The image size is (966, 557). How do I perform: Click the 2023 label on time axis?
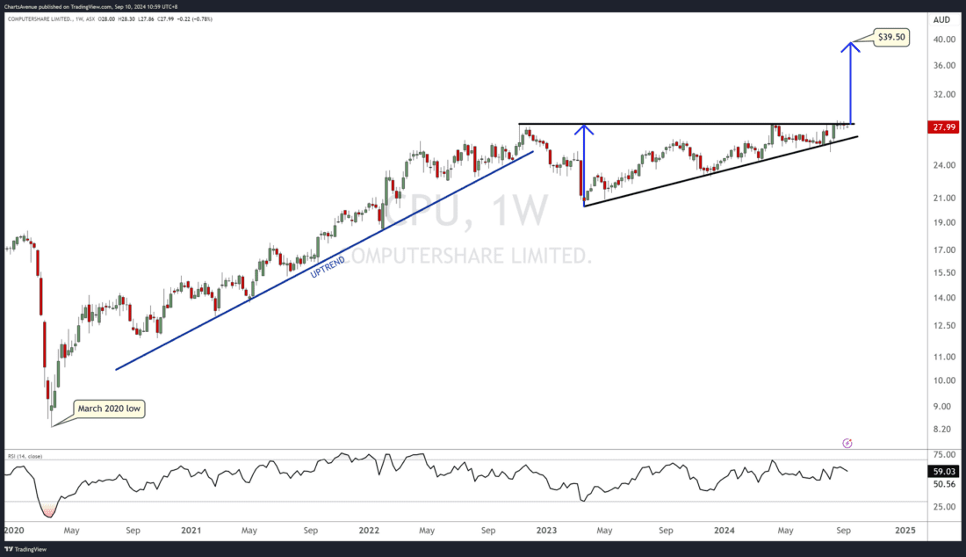[x=546, y=530]
